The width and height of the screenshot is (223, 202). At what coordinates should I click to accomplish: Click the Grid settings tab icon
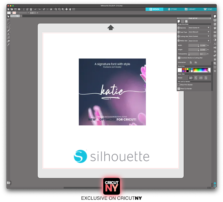point(182,21)
